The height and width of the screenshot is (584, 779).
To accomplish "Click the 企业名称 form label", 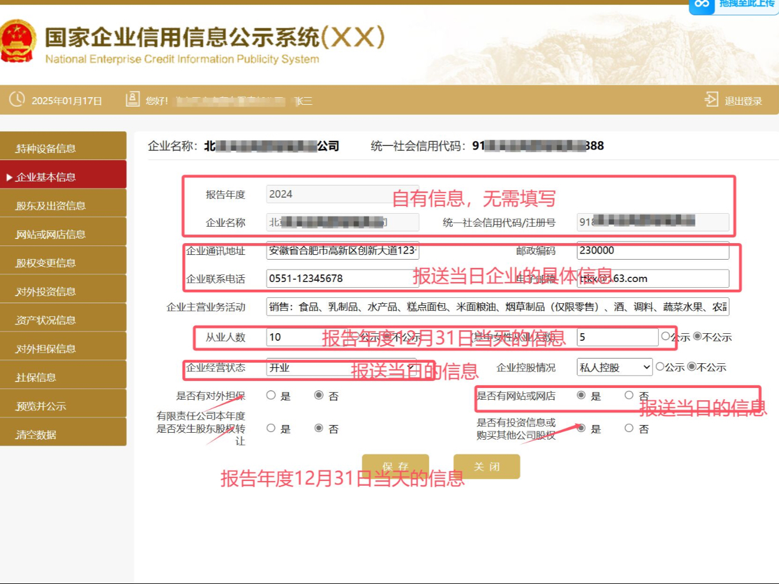I will 226,223.
